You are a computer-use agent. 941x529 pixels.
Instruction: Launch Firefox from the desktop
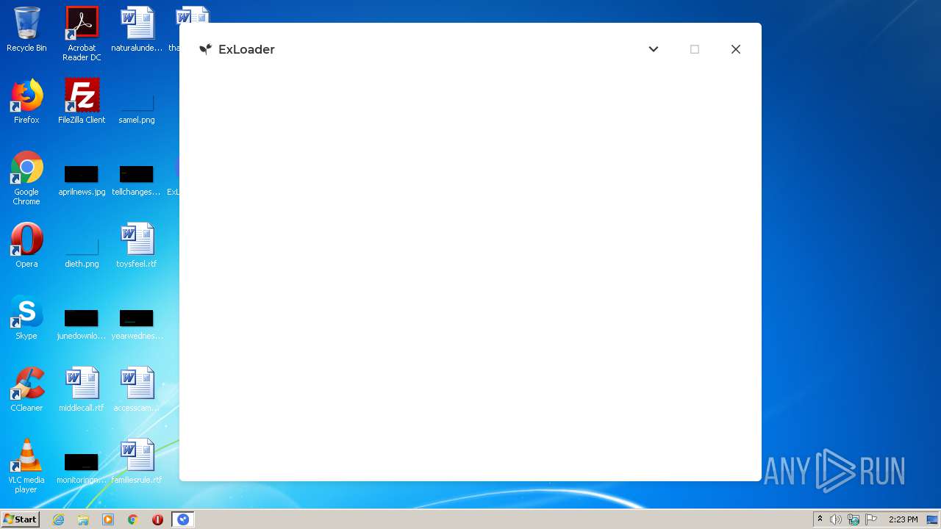click(x=26, y=101)
